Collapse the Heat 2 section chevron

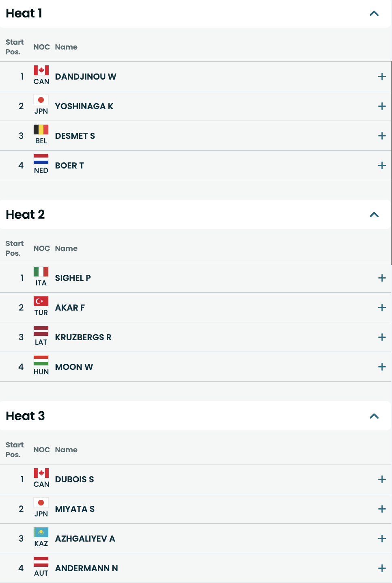pos(374,215)
